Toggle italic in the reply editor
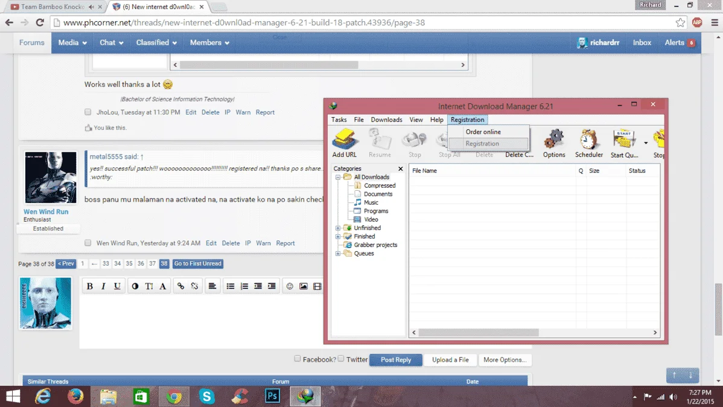The height and width of the screenshot is (407, 723). tap(103, 286)
